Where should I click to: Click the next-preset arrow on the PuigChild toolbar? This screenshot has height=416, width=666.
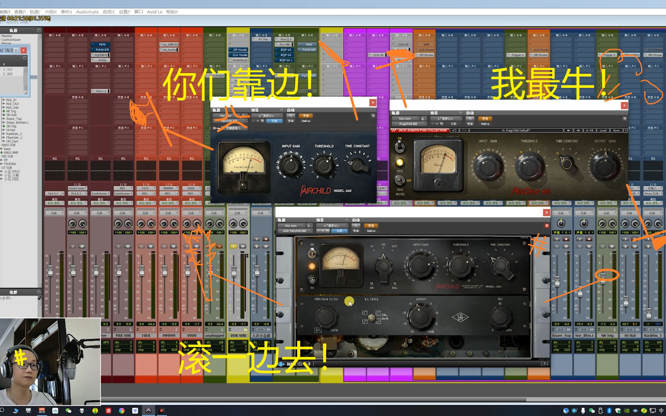[x=578, y=131]
